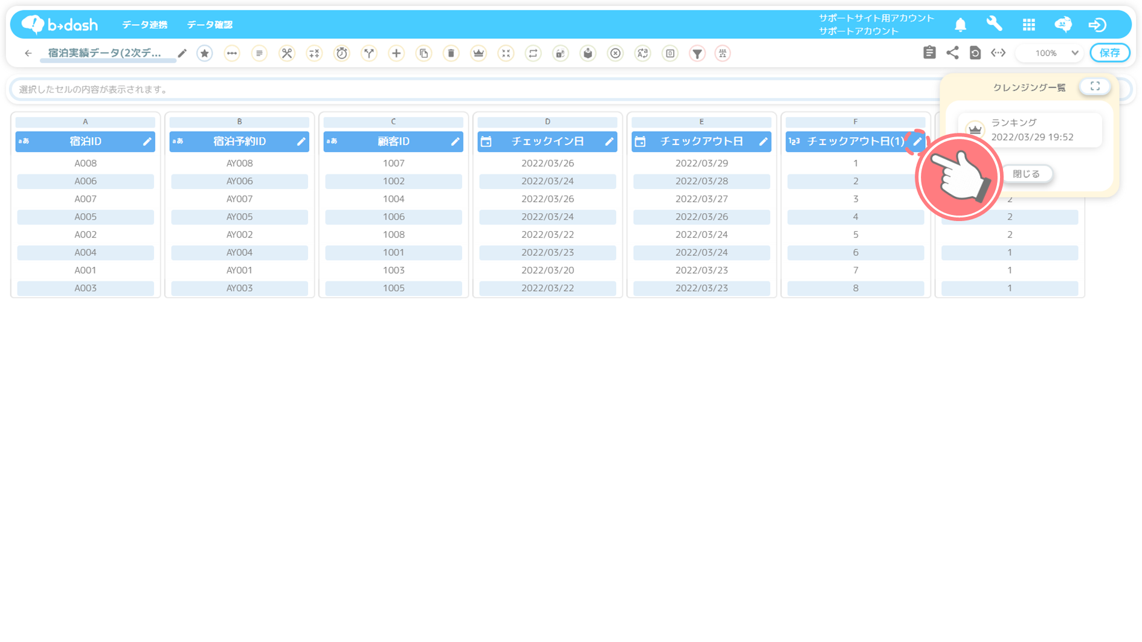The width and height of the screenshot is (1142, 642).
Task: Select チェックアウト日(1) cell with value 8
Action: (856, 288)
